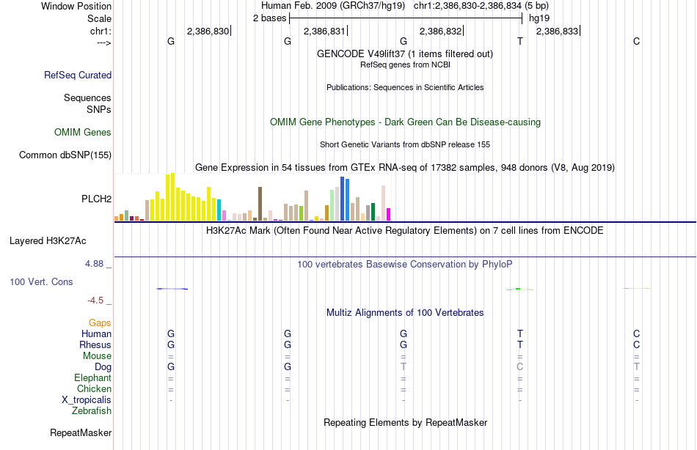Click the 2 bases scale bar label
The height and width of the screenshot is (450, 697).
tap(270, 18)
